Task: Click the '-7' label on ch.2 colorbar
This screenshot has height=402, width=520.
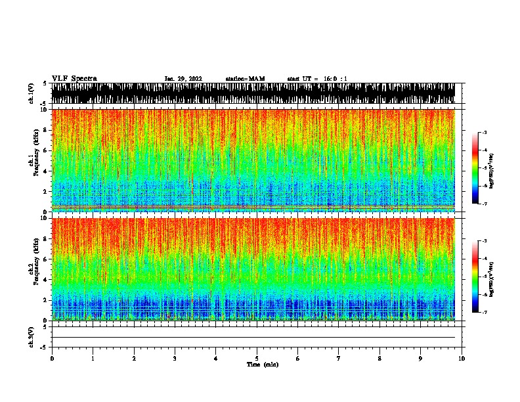Action: point(485,313)
